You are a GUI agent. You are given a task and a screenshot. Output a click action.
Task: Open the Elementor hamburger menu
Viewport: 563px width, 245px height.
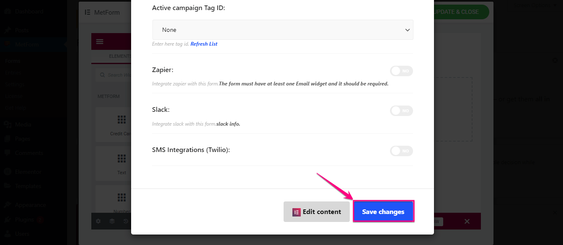click(x=99, y=41)
